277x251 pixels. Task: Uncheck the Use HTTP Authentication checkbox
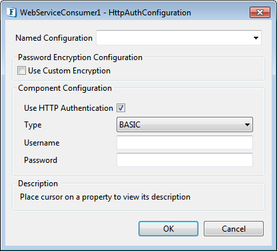click(x=121, y=108)
